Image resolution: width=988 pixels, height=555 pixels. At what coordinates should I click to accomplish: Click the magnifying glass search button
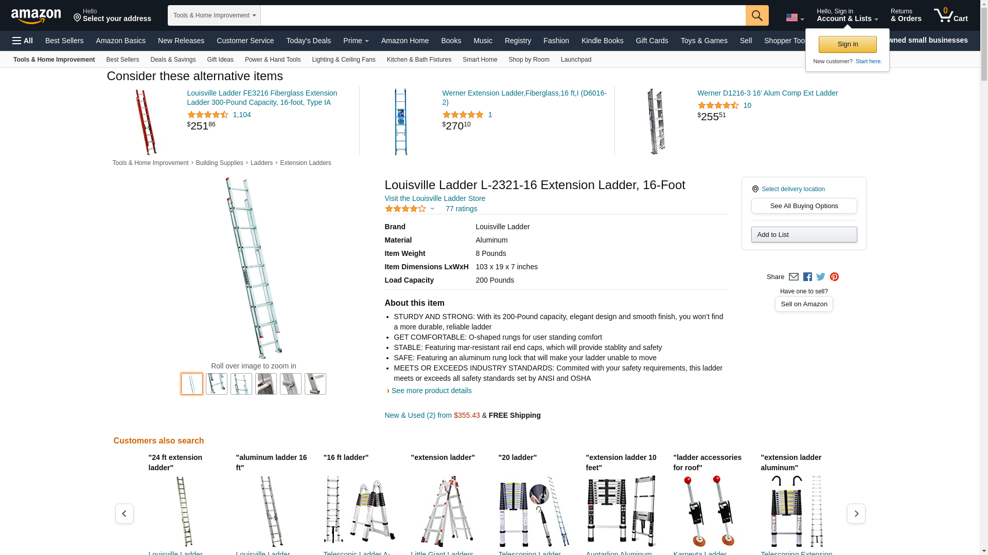click(x=757, y=15)
